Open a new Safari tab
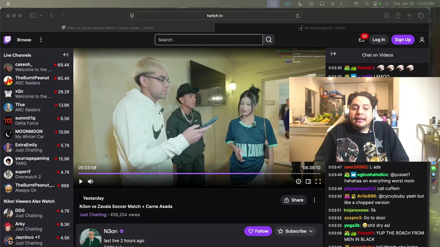The width and height of the screenshot is (440, 247). click(409, 15)
